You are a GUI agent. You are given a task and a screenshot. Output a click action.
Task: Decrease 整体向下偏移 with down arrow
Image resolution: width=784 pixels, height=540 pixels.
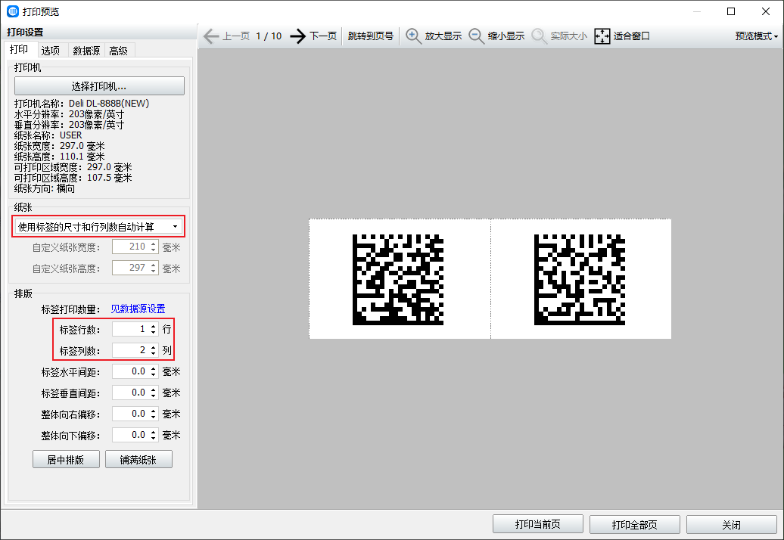[x=154, y=439]
